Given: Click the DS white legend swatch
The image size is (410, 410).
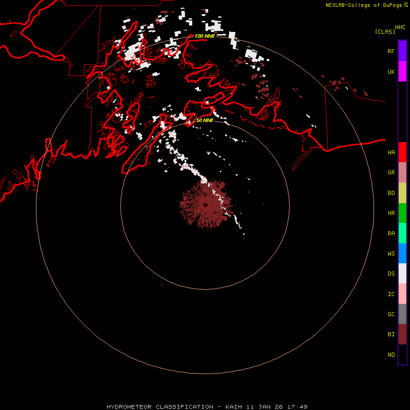Looking at the screenshot, I should 402,273.
